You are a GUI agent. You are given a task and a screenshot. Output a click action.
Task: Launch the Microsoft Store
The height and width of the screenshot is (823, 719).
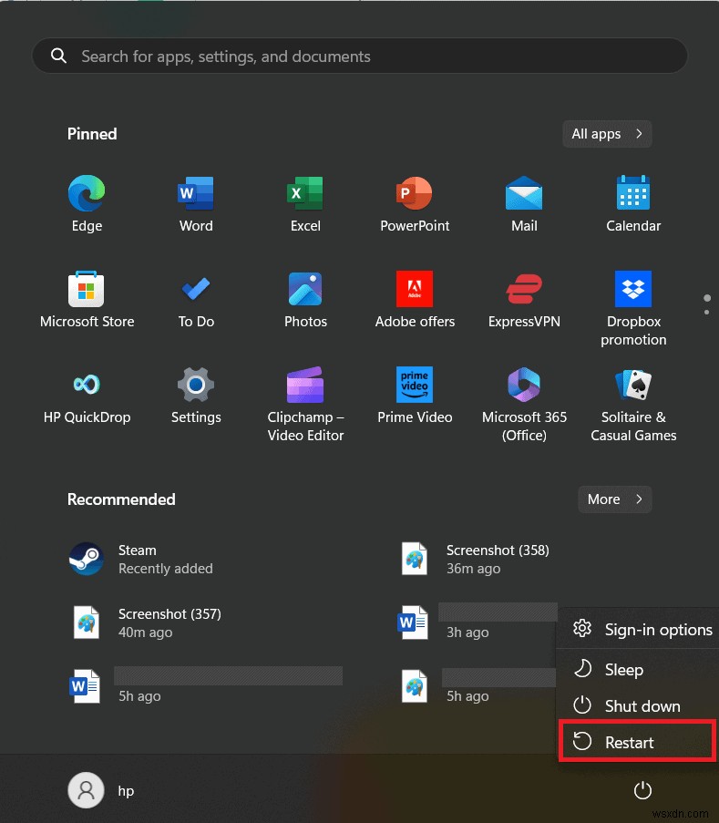tap(87, 299)
